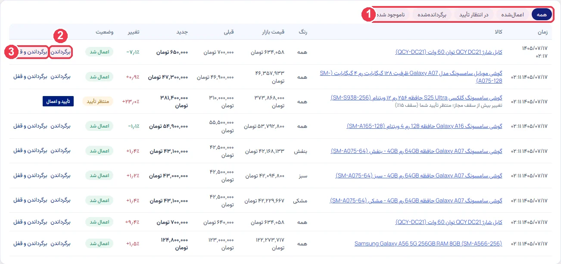Click اعمال شد badge in Galaxy A56 row

click(x=99, y=244)
